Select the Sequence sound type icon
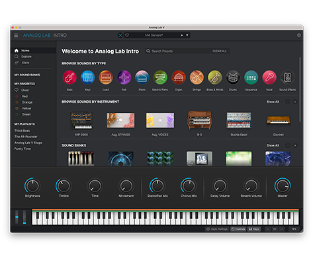 click(x=251, y=77)
